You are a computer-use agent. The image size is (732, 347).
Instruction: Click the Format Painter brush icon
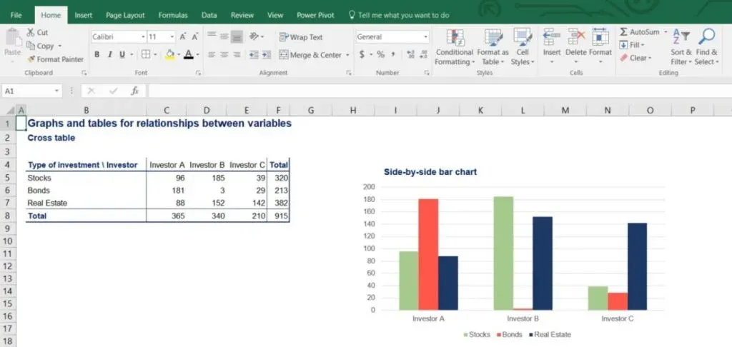coord(31,59)
